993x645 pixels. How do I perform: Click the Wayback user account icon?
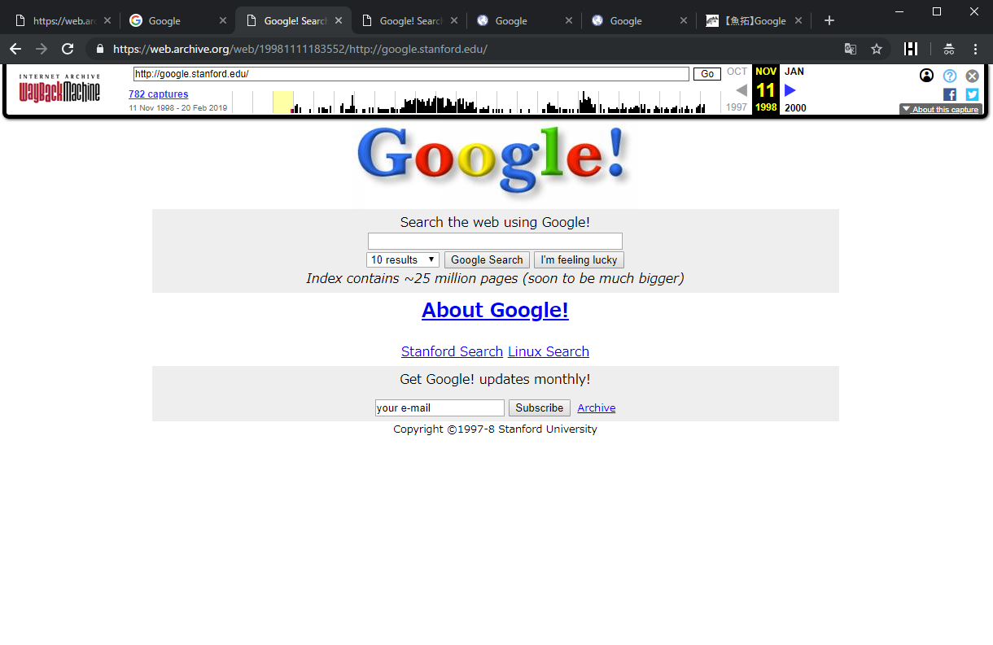(926, 76)
